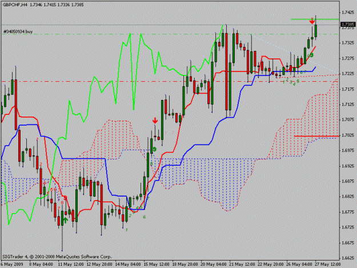Click the 1.7075 price axis label
The width and height of the screenshot is (357, 268).
click(348, 119)
